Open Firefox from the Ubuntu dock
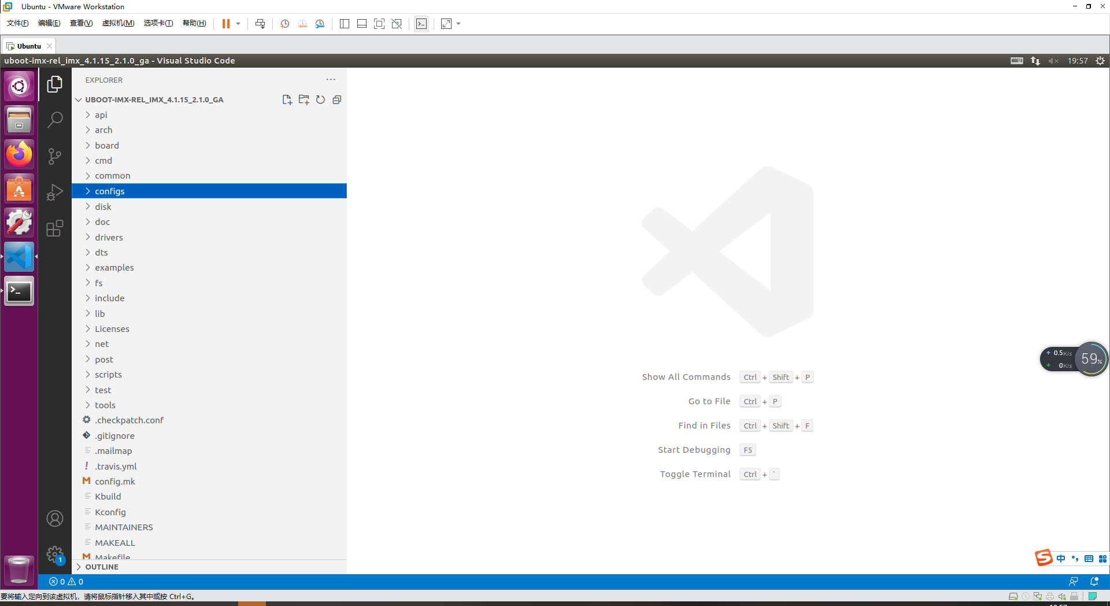The height and width of the screenshot is (606, 1110). coord(19,154)
